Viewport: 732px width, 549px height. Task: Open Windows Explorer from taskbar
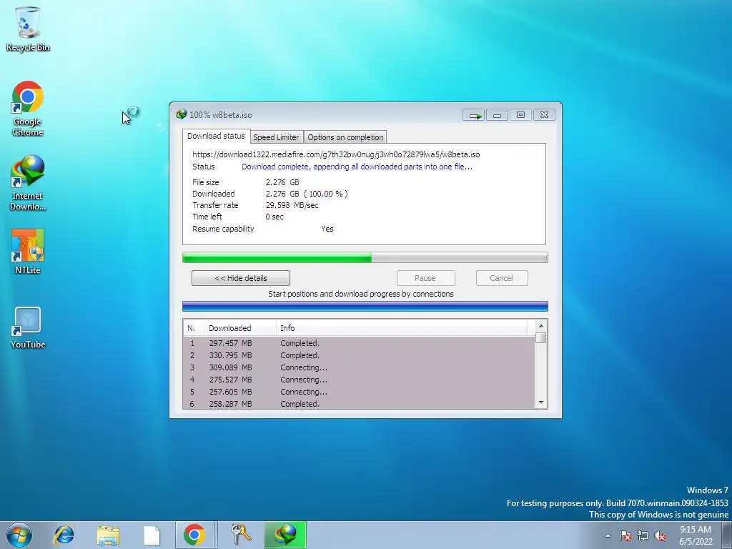[x=108, y=535]
